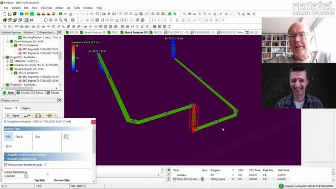
Task: Click the blue TA toolbar icon
Action: [22, 14]
